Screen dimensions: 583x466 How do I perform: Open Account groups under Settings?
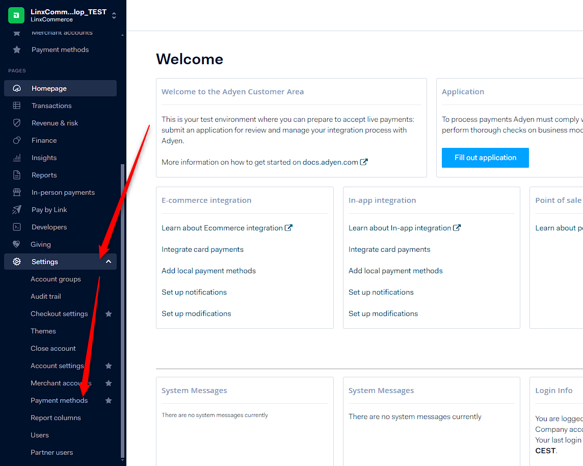tap(56, 279)
